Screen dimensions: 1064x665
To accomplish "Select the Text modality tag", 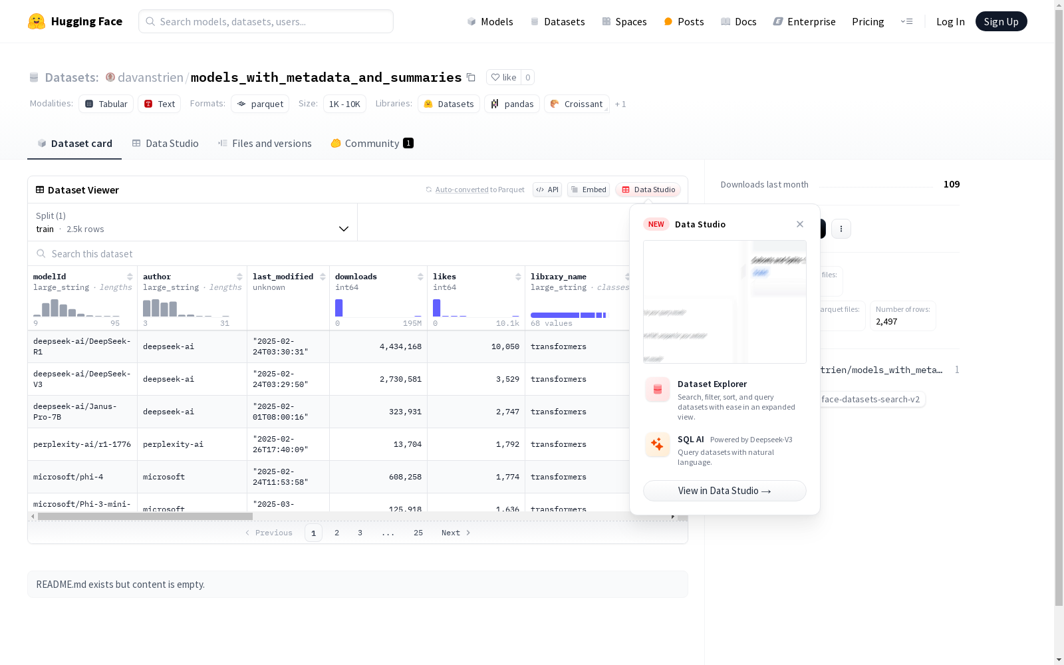I will click(x=160, y=104).
